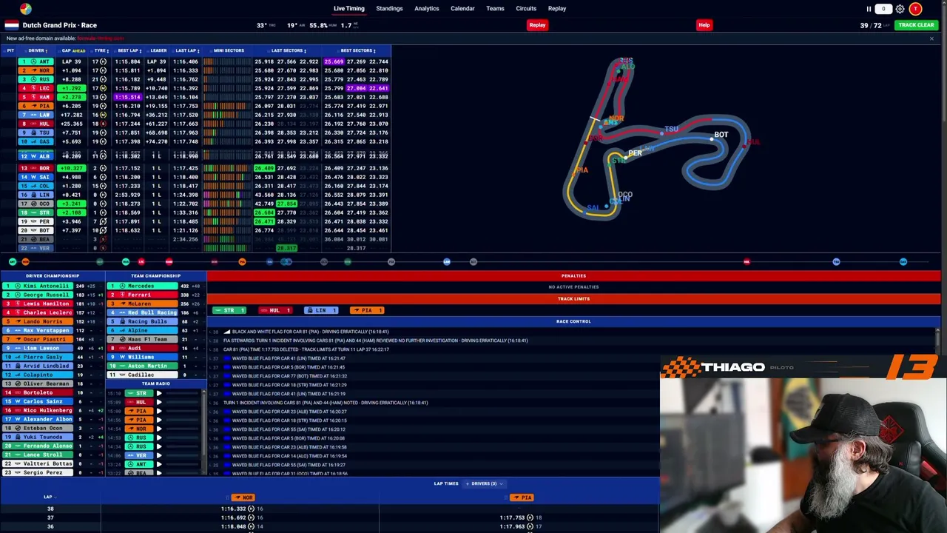Play the NOR team radio from 14:54

(159, 429)
